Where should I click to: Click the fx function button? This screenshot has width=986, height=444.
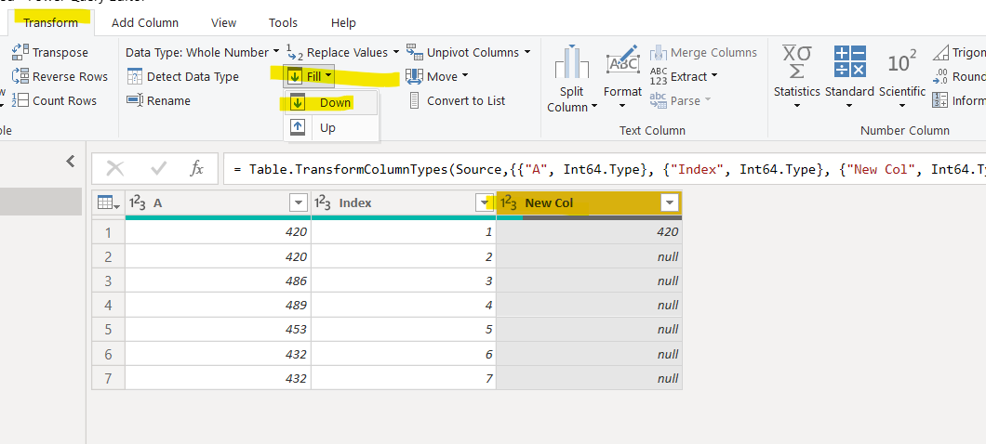[197, 168]
